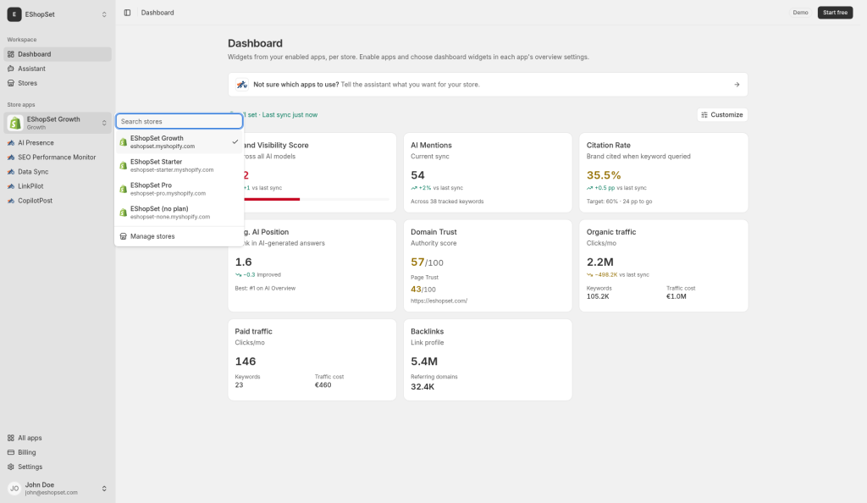867x503 pixels.
Task: Click the checkmark next to EShopSet Growth
Action: 235,142
